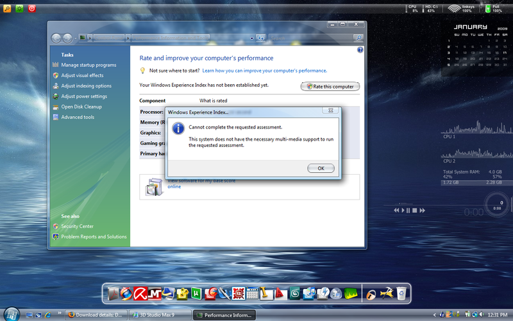Open the Windows Start orb
Viewport: 513px width, 321px height.
coord(12,314)
